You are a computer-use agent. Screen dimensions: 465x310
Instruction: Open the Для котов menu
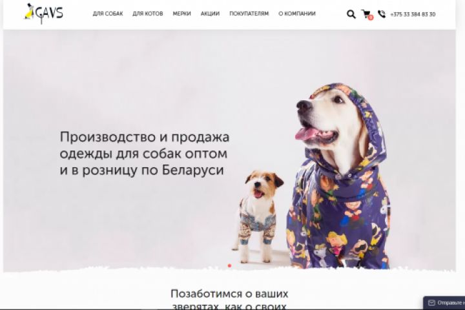click(x=148, y=14)
